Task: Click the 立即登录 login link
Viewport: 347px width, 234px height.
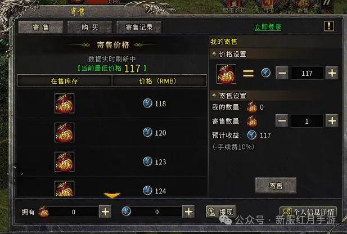Action: [268, 27]
